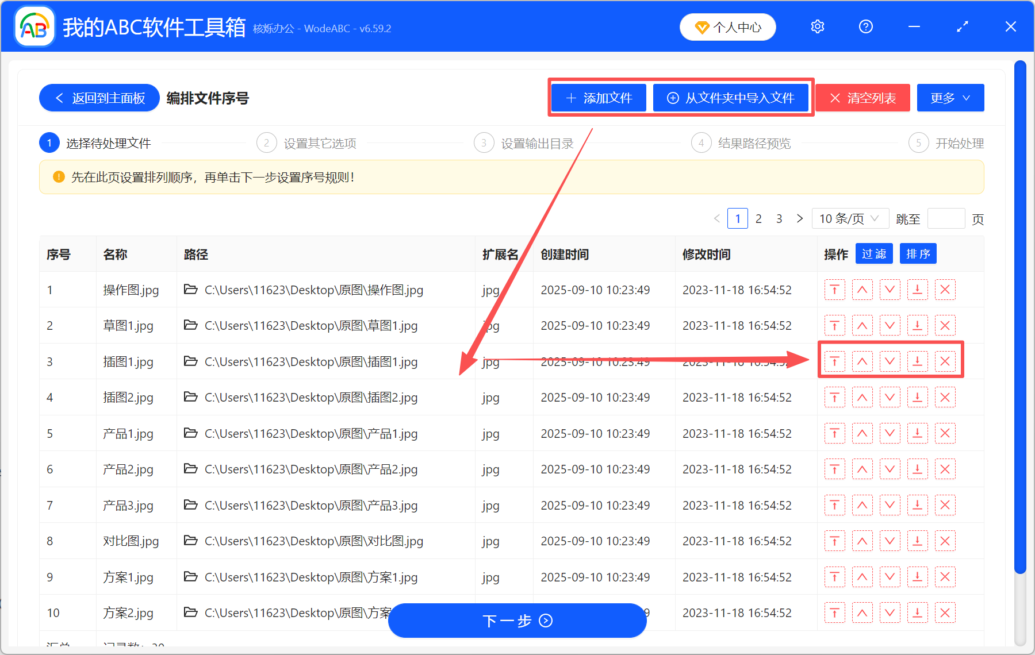
Task: Move 操作图.jpg row to top
Action: click(x=834, y=290)
